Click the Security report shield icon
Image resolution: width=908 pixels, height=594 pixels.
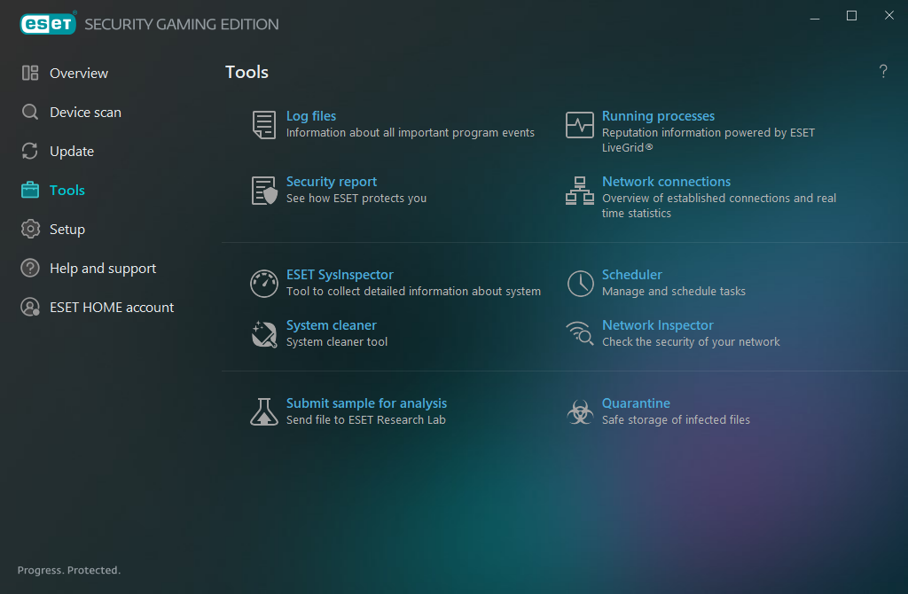point(264,191)
